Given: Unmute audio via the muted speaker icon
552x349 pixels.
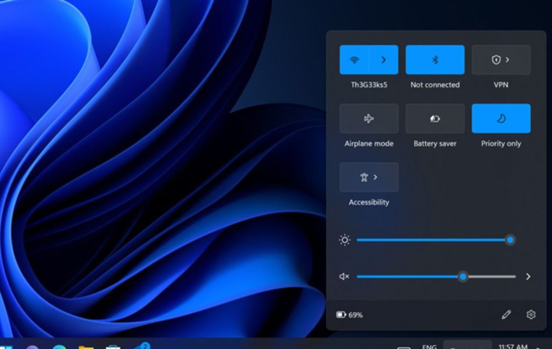Looking at the screenshot, I should pos(344,276).
